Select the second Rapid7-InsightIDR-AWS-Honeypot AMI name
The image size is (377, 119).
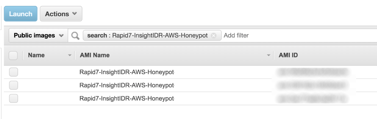(129, 85)
